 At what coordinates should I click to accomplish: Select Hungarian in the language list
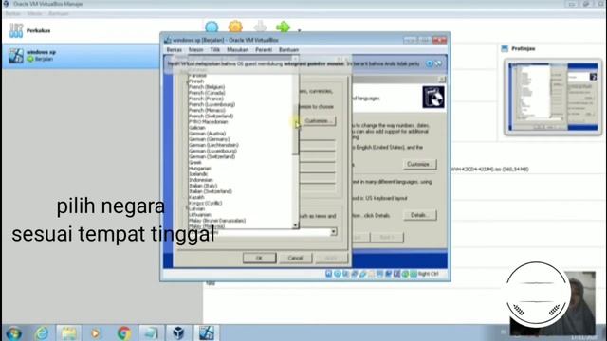tap(200, 169)
